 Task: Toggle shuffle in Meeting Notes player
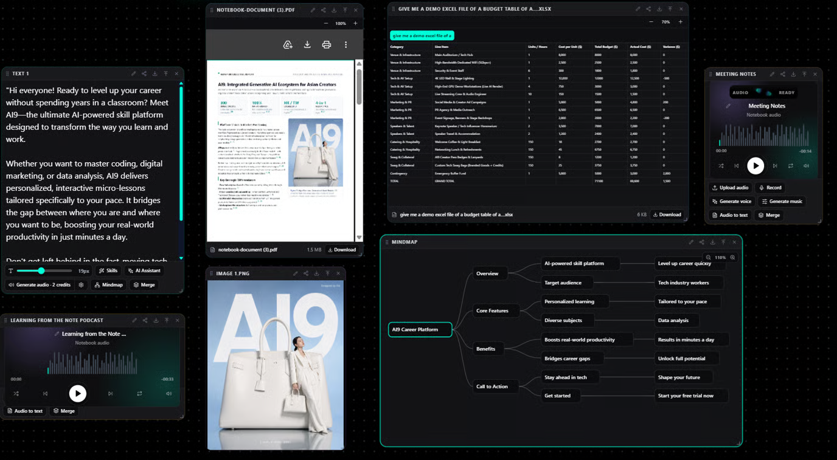coord(721,166)
